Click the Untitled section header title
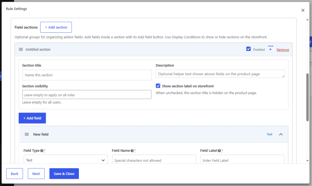 pos(38,50)
